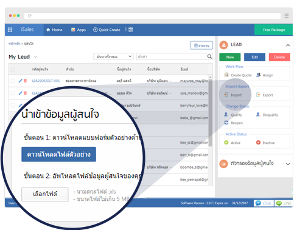Open the Apps menu
297x230 pixels.
[x=79, y=30]
